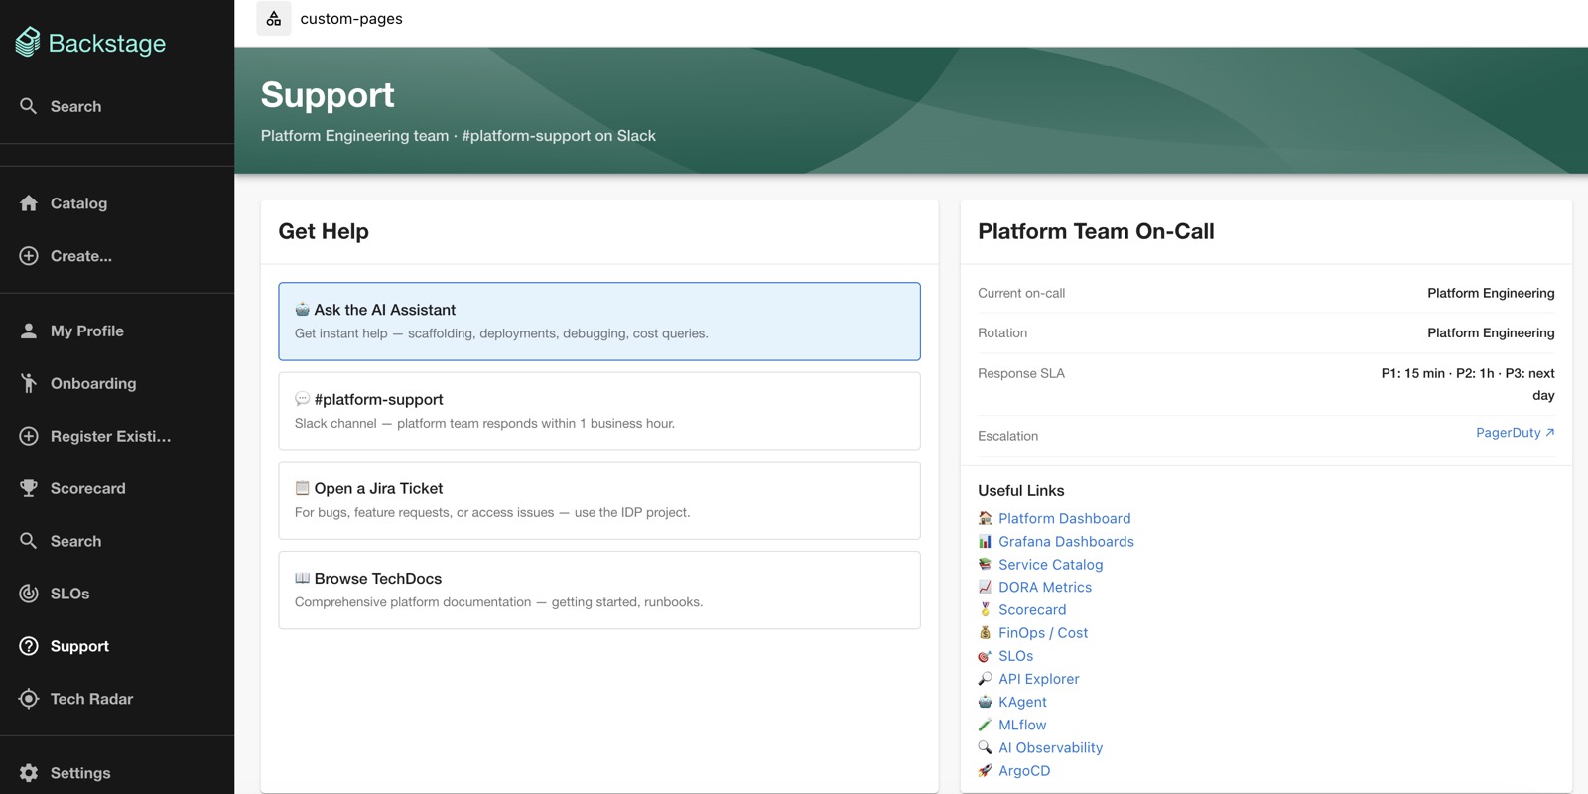This screenshot has width=1588, height=794.
Task: Click the rocket icon beside ArgoCD
Action: pyautogui.click(x=985, y=770)
